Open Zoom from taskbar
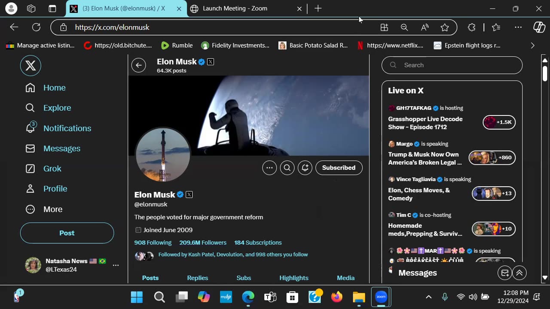This screenshot has width=550, height=309. tap(381, 297)
